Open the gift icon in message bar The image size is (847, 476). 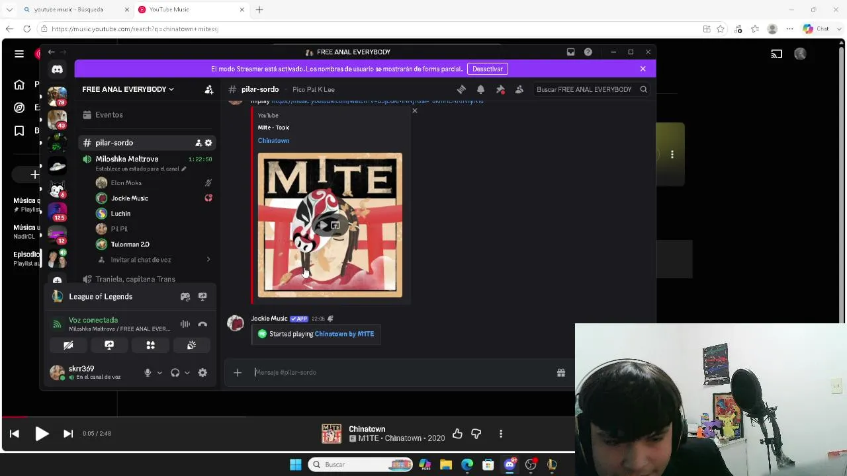click(561, 373)
